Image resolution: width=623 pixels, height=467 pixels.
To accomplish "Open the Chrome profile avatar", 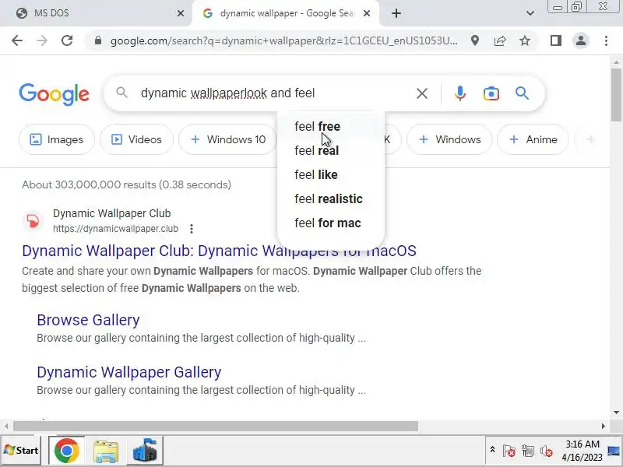I will tap(581, 40).
